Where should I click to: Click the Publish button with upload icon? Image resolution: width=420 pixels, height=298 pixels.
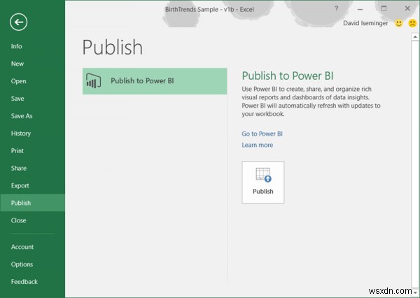point(262,182)
